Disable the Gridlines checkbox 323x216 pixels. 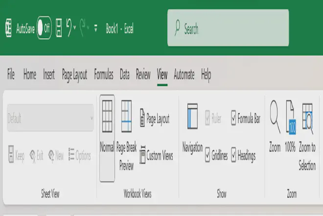(x=208, y=156)
